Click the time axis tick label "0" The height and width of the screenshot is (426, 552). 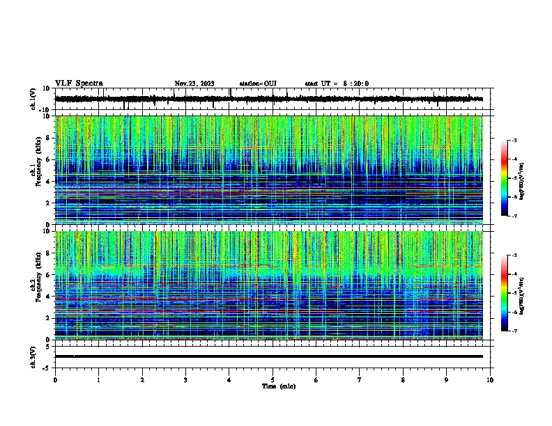[x=55, y=380]
